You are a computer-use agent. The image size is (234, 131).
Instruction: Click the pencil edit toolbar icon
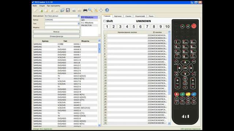(x=36, y=10)
